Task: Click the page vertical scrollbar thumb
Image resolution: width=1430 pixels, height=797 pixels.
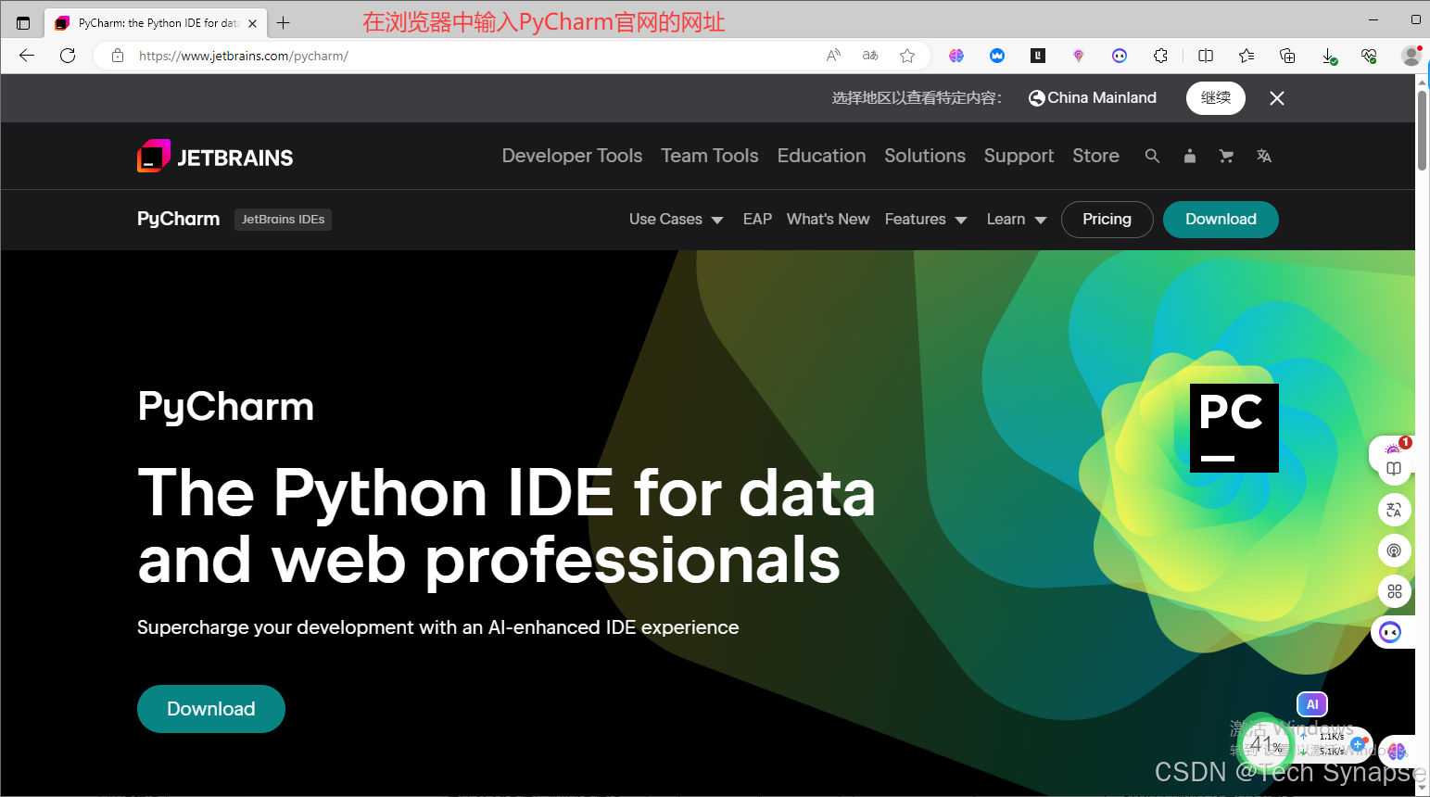Action: 1423,130
